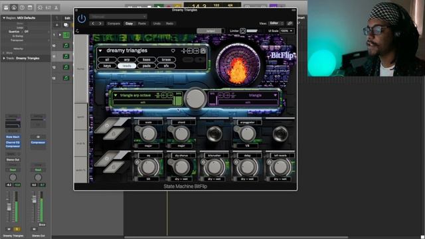
Task: Click the next arrow on the right triangle layer
Action: pos(227,95)
